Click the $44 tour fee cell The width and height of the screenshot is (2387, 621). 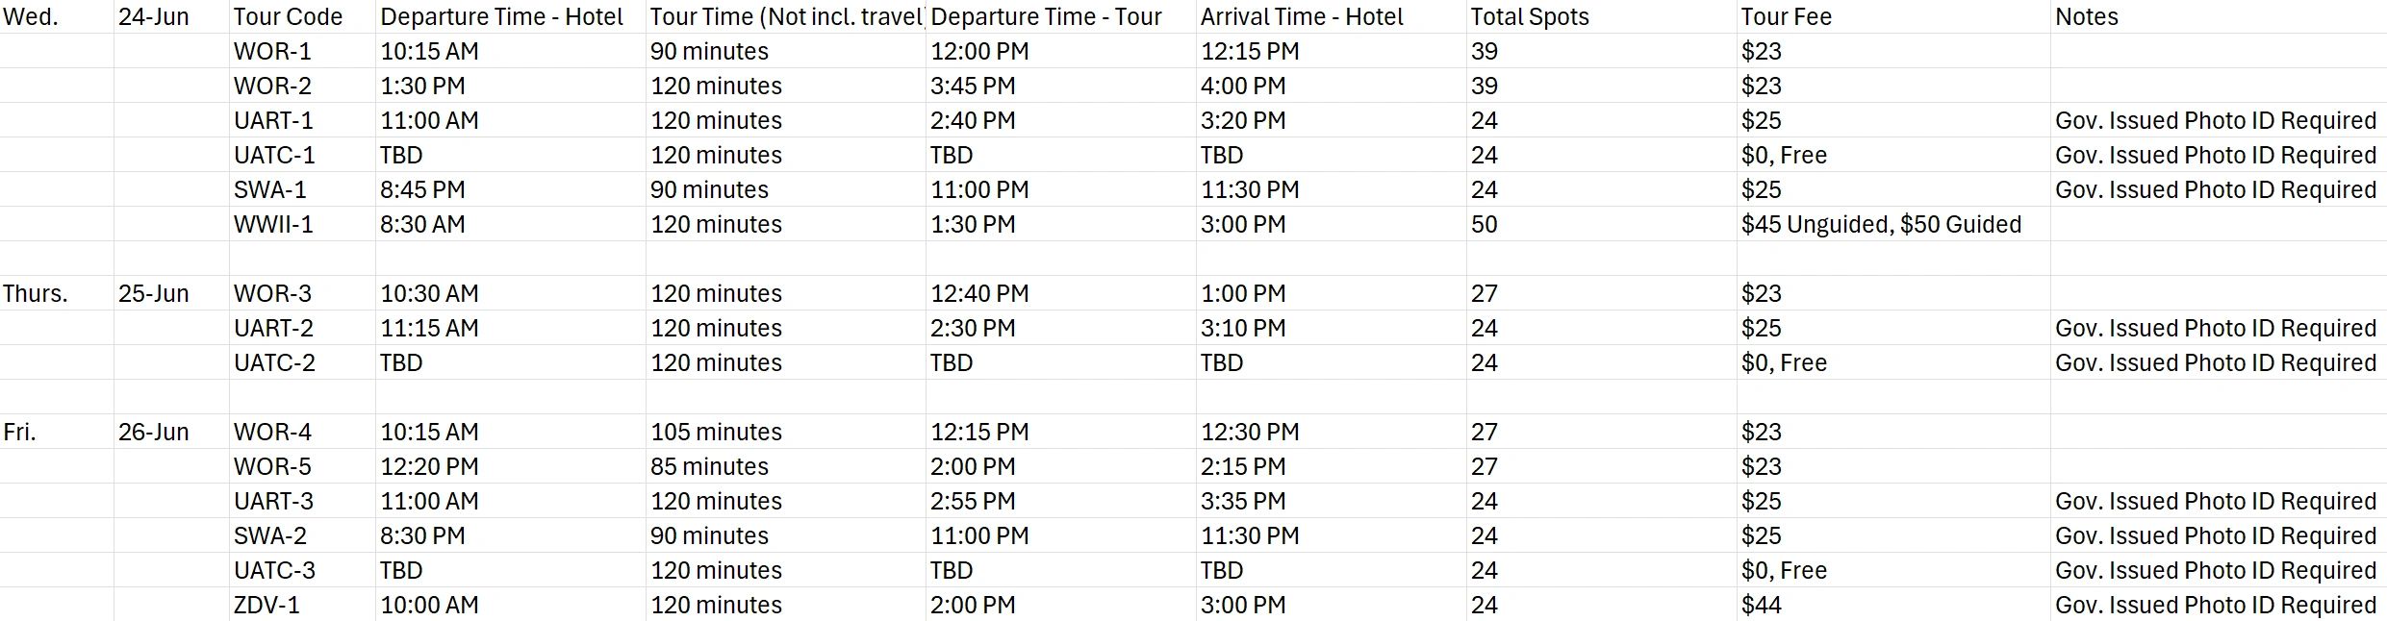click(1761, 606)
